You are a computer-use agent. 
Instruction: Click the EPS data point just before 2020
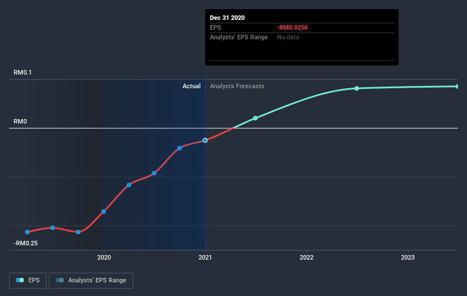click(78, 232)
